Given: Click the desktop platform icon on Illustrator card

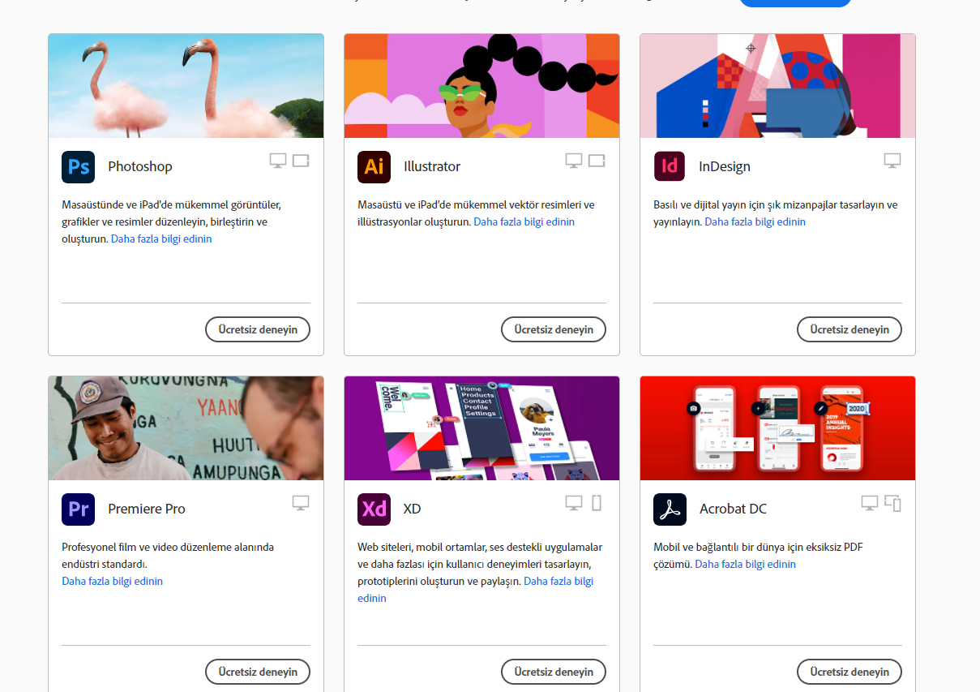Looking at the screenshot, I should click(x=574, y=161).
